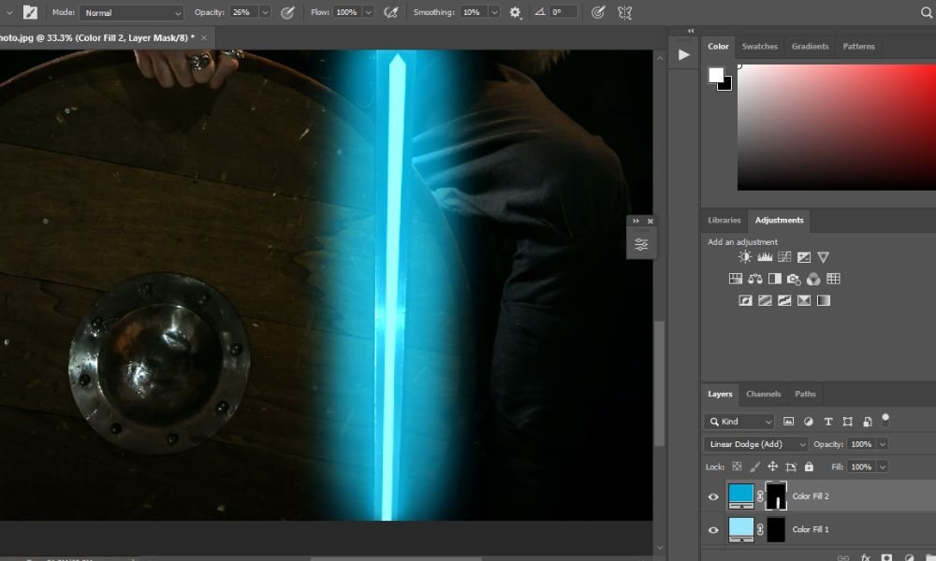Add a Black & White adjustment

pyautogui.click(x=775, y=279)
